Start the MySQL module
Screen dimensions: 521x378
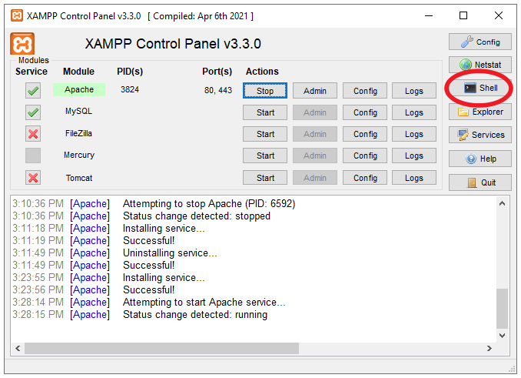(265, 112)
